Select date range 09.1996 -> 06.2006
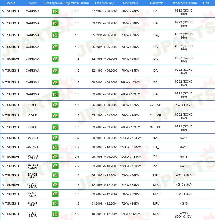This screenshot has width=215, height=220. (104, 23)
